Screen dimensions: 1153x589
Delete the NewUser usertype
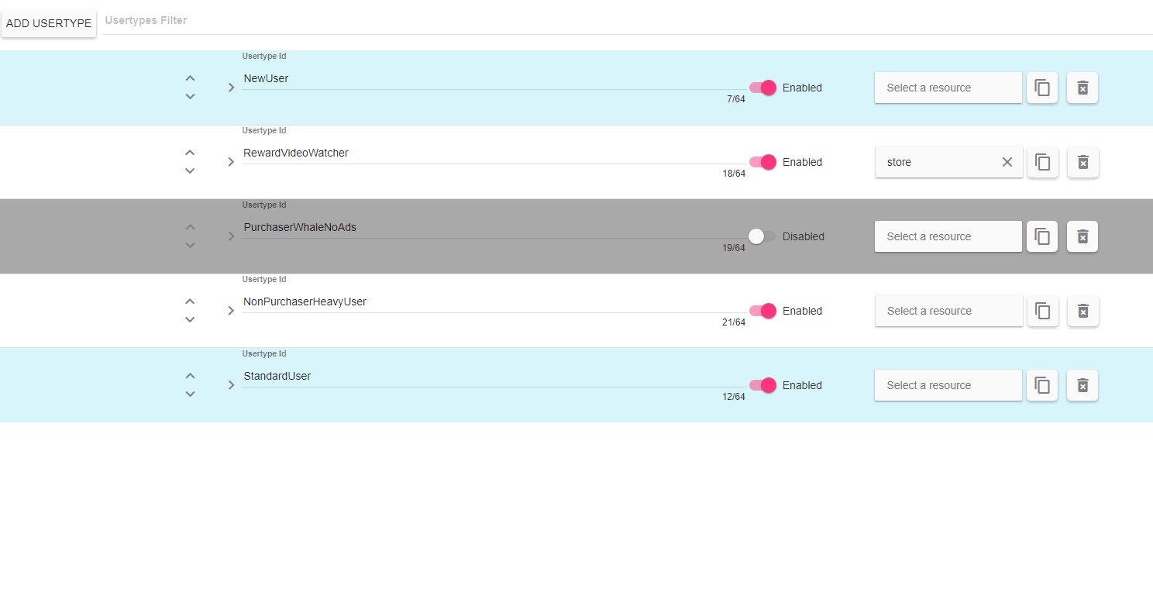coord(1082,88)
